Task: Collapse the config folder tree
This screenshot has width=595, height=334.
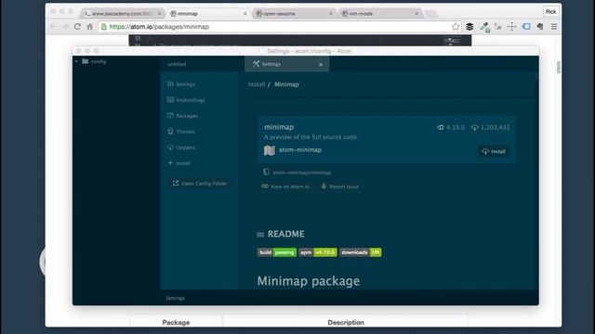Action: [x=76, y=61]
